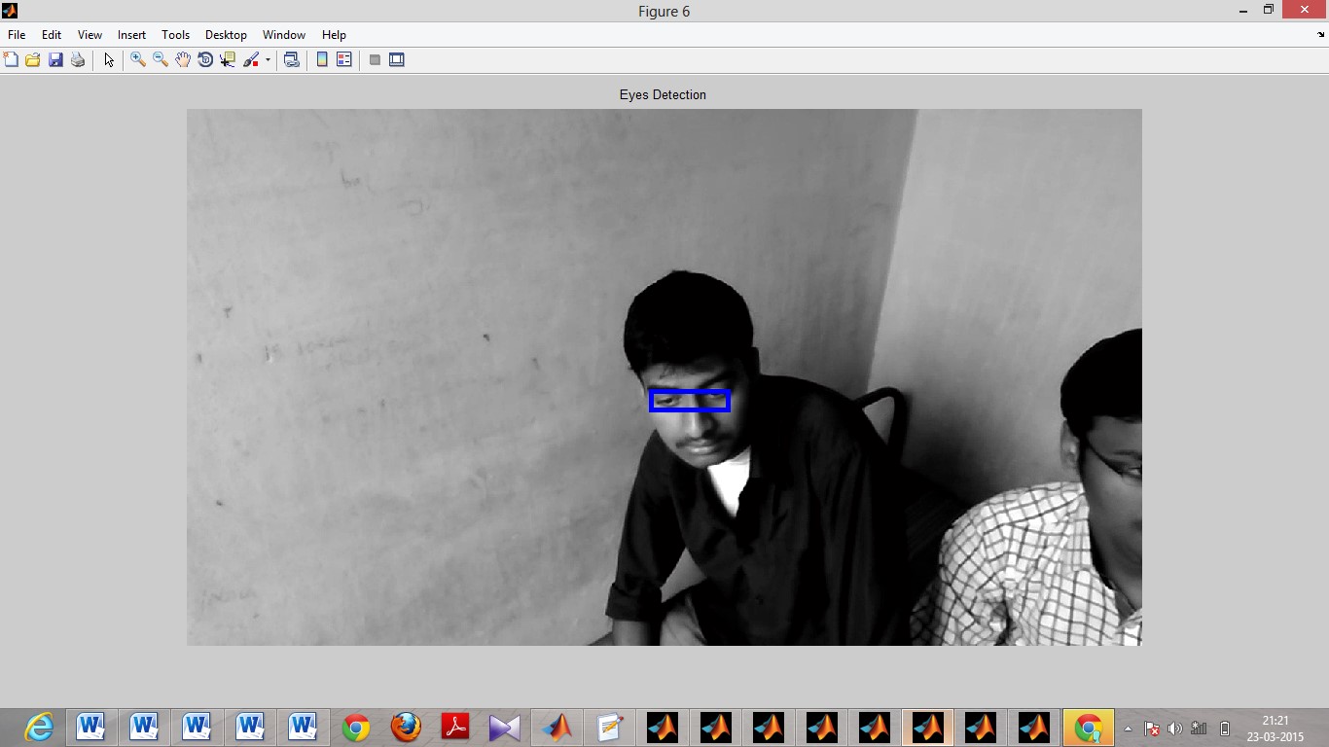Launch Internet Explorer from the taskbar
1329x747 pixels.
tap(39, 727)
